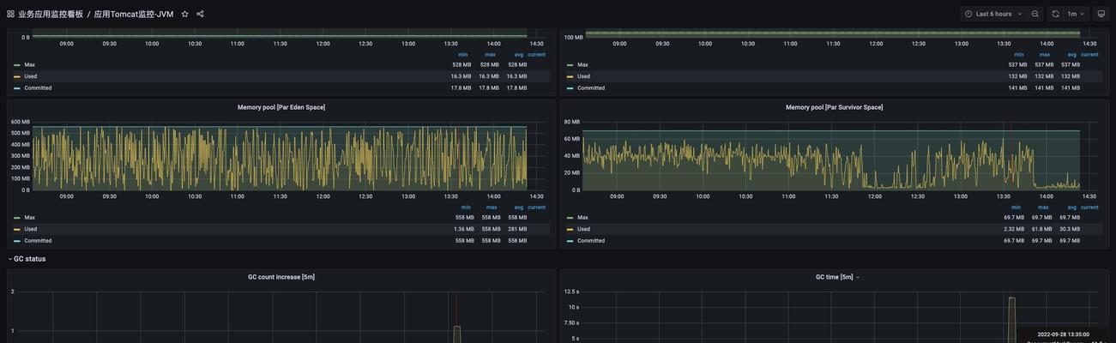Open the Memory pool [Par Survivor Space] panel menu

(834, 107)
